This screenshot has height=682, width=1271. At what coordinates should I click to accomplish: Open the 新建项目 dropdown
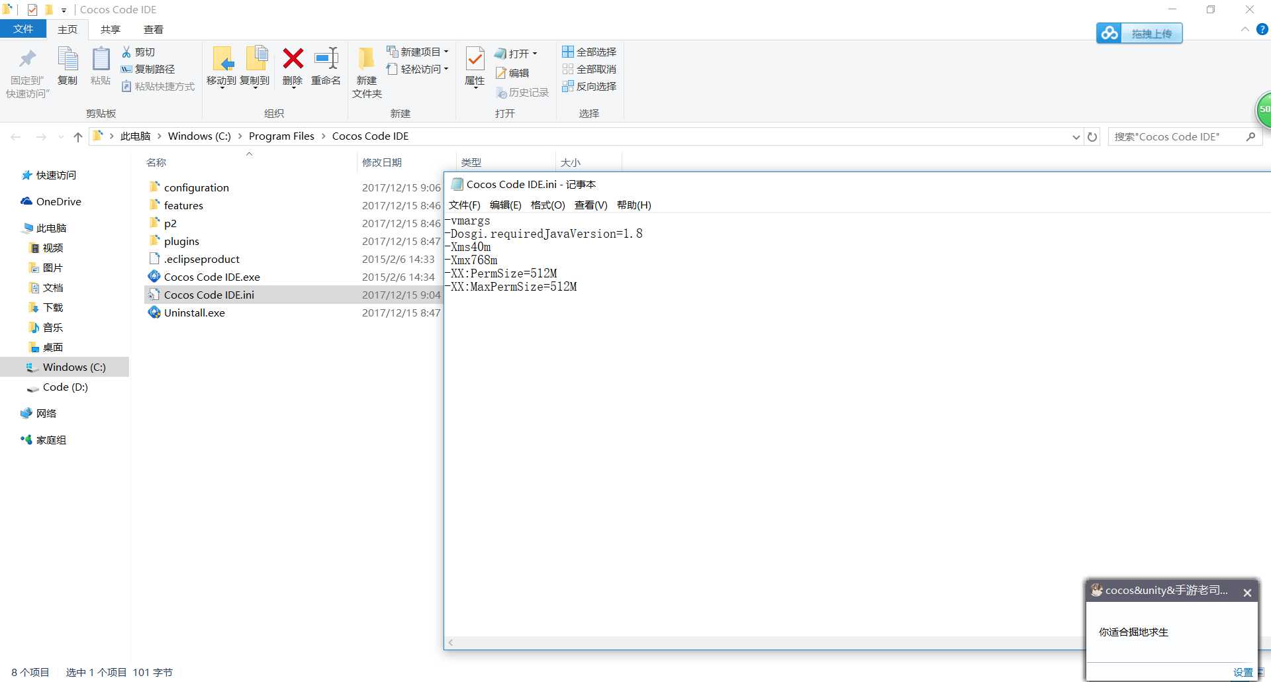click(x=418, y=52)
